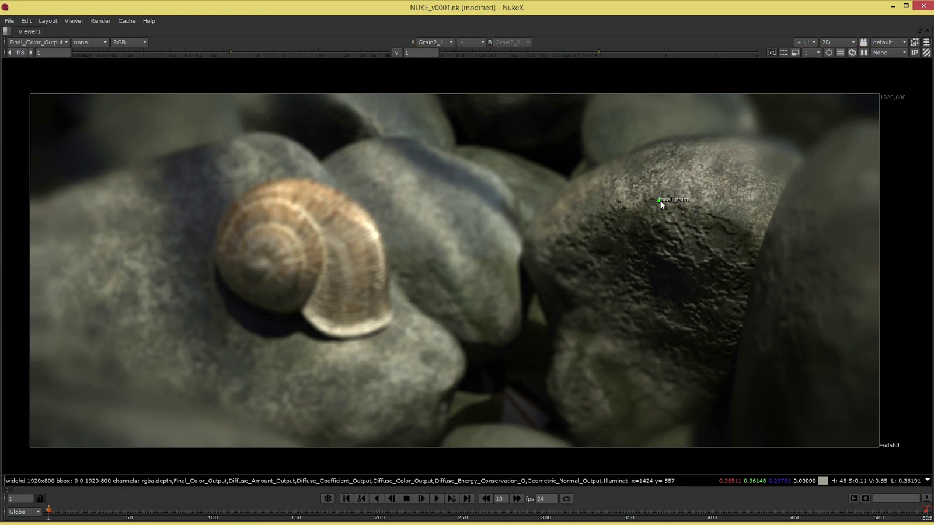The height and width of the screenshot is (525, 934).
Task: Open the Final_Color_Output layer dropdown
Action: click(39, 42)
